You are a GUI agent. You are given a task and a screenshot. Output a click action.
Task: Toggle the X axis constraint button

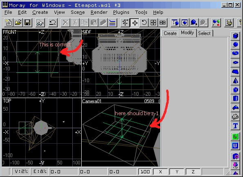[x=161, y=172]
